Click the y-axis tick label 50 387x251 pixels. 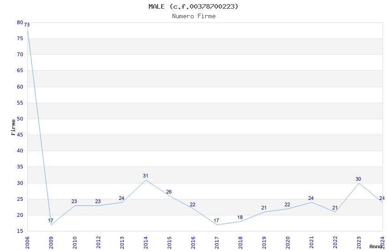(20, 119)
